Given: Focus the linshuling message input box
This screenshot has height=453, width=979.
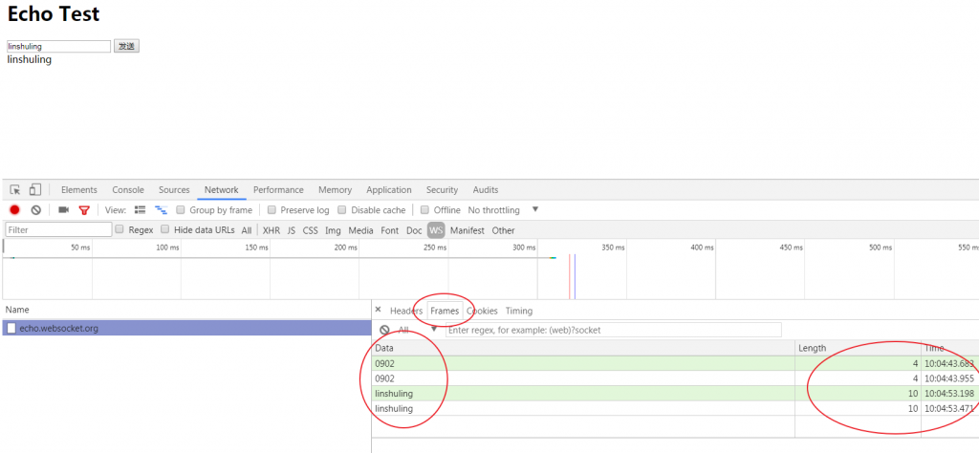Looking at the screenshot, I should [58, 46].
